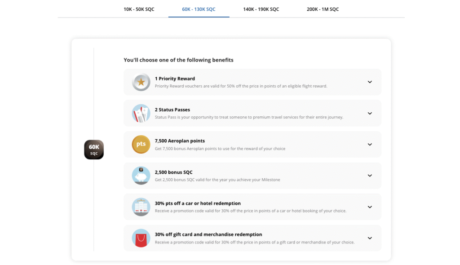This screenshot has width=460, height=265.
Task: Expand the 7,500 Aeroplan points chevron
Action: 370,145
